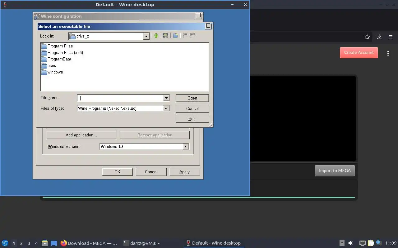Click OK in Wine configuration
398x248 pixels.
tap(117, 172)
